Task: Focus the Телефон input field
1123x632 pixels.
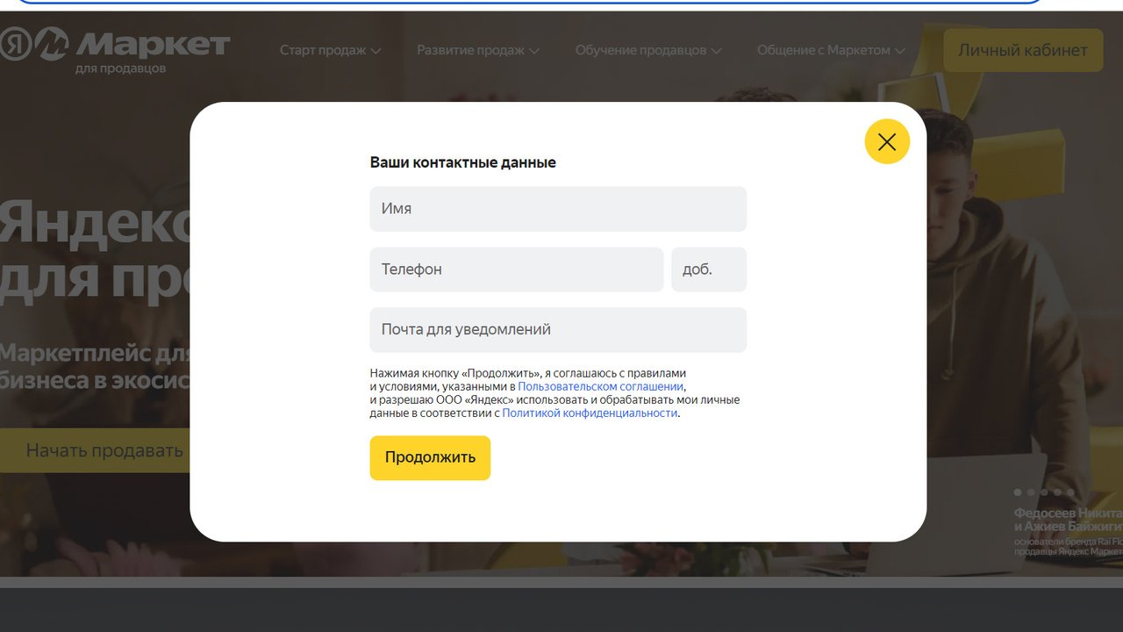Action: pyautogui.click(x=516, y=269)
